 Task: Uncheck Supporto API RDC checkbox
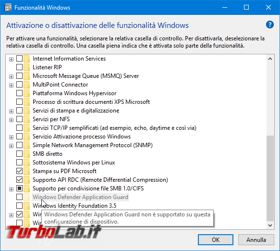(20, 179)
